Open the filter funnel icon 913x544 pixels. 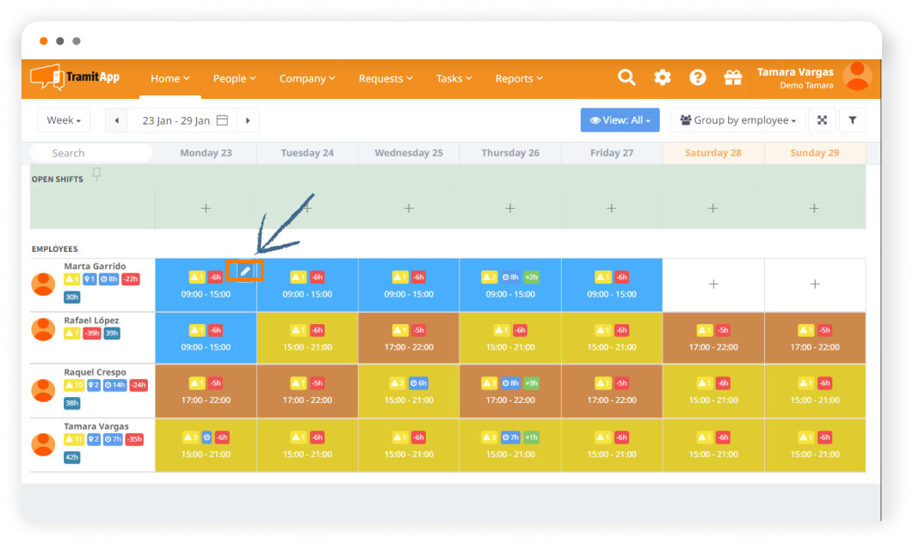852,120
